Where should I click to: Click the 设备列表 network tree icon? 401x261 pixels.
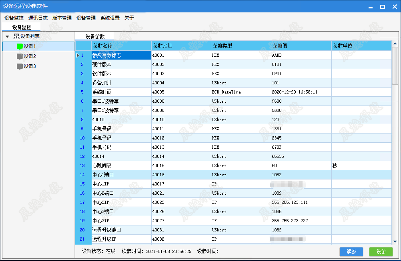tap(16, 36)
